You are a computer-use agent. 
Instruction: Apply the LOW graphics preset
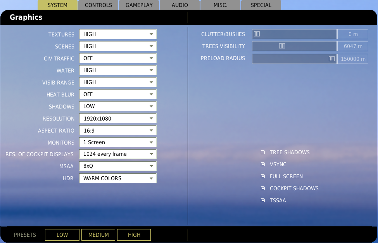click(62, 235)
